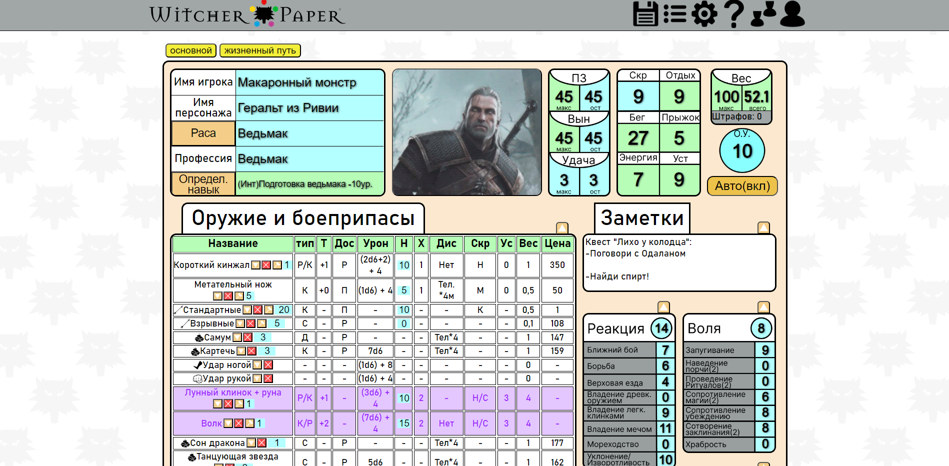Open the user profile silhouette icon
Viewport: 949px width, 466px height.
(792, 13)
